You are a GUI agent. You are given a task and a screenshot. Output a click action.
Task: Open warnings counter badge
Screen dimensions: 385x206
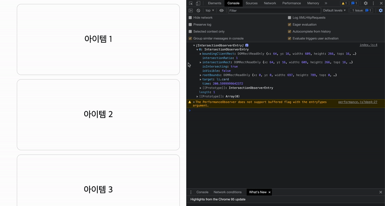click(344, 3)
